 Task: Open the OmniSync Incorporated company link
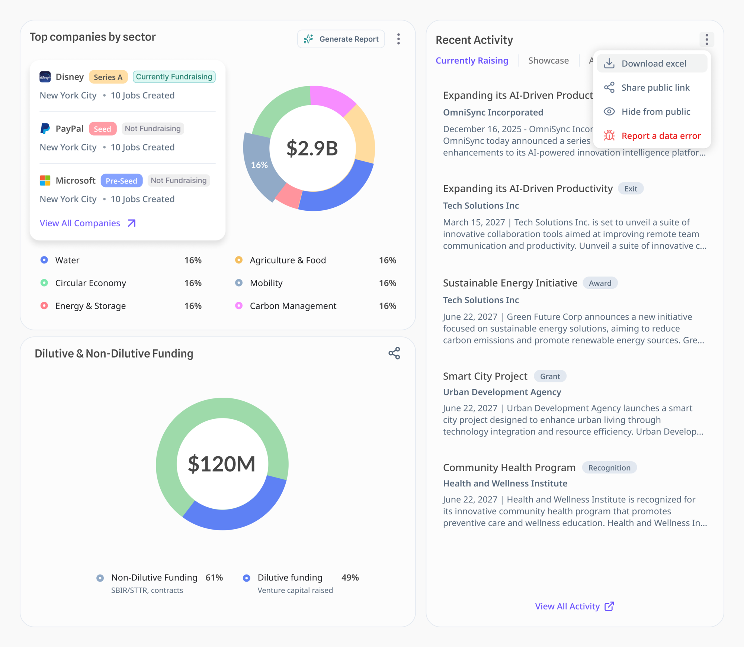493,113
